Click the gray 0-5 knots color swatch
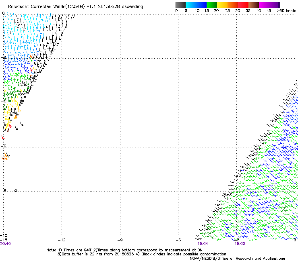The image size is (298, 261). 180,5
